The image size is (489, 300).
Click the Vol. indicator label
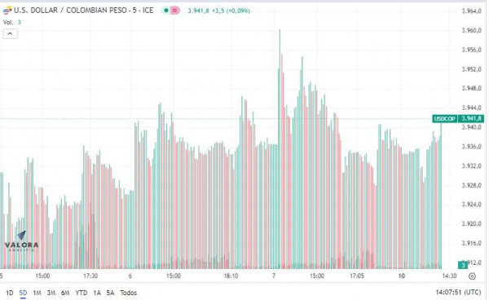pos(8,23)
